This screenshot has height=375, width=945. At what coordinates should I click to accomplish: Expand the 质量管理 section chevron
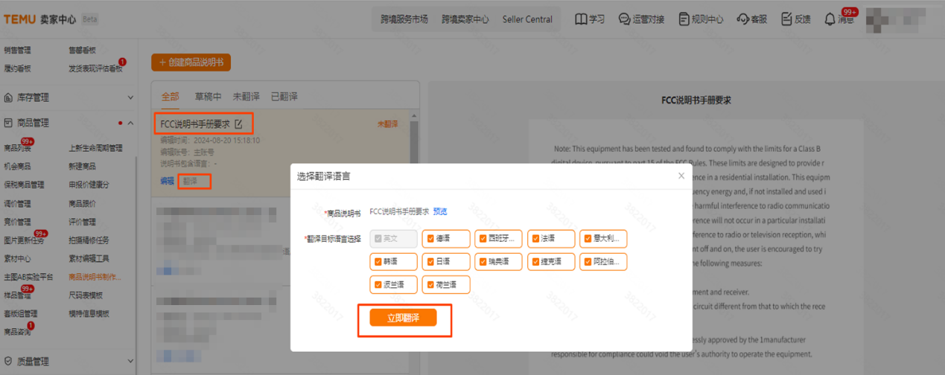tap(131, 361)
